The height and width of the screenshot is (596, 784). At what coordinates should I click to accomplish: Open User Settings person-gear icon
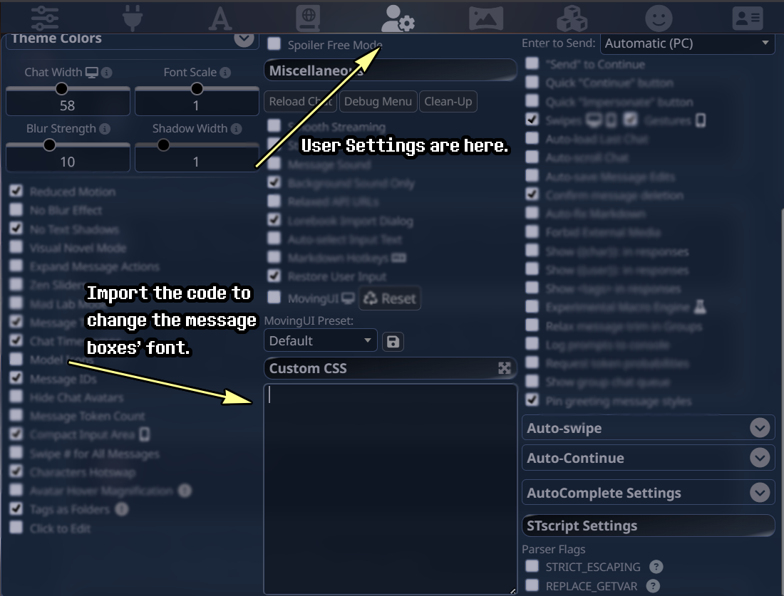coord(398,18)
